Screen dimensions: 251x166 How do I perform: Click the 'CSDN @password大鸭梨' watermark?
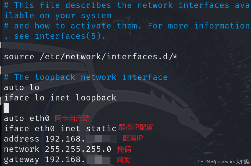[224, 162]
